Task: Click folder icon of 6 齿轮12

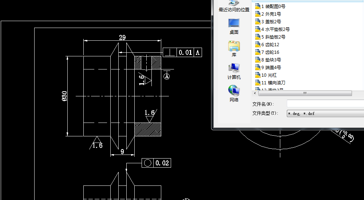Action: pos(258,44)
